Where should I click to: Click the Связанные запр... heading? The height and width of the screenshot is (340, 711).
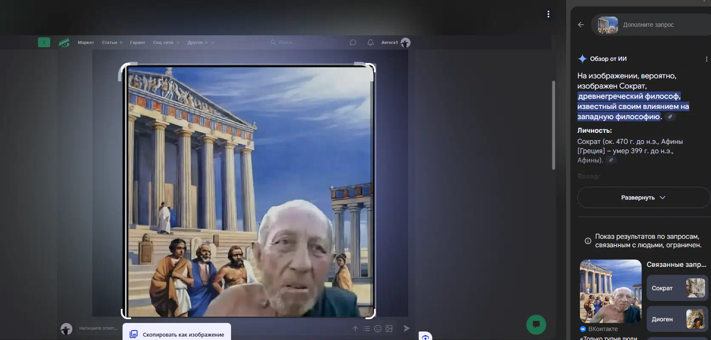677,265
